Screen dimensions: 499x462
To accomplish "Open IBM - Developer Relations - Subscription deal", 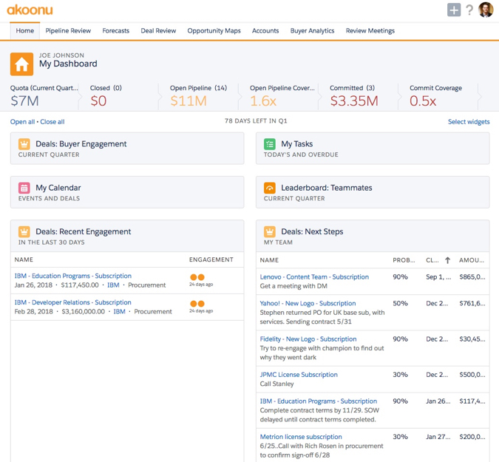I will click(72, 302).
